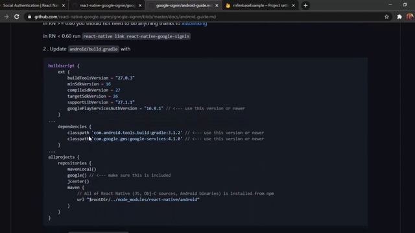The image size is (415, 233).
Task: Restore down the browser window
Action: [405, 5]
